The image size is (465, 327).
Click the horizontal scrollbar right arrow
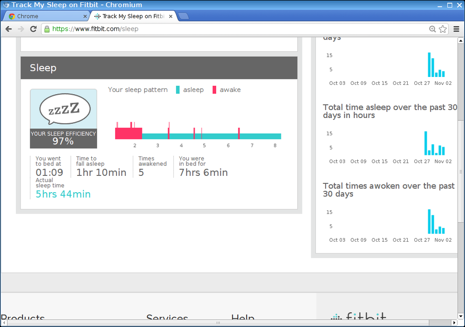454,322
